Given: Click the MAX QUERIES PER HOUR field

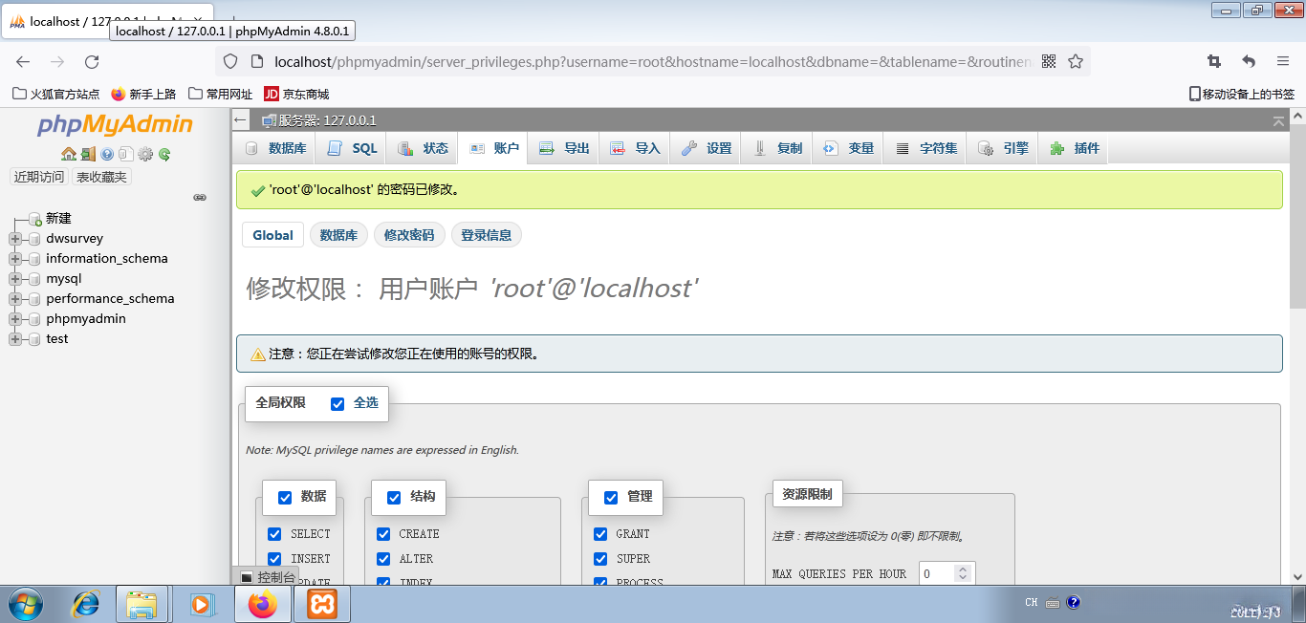Looking at the screenshot, I should click(x=947, y=573).
